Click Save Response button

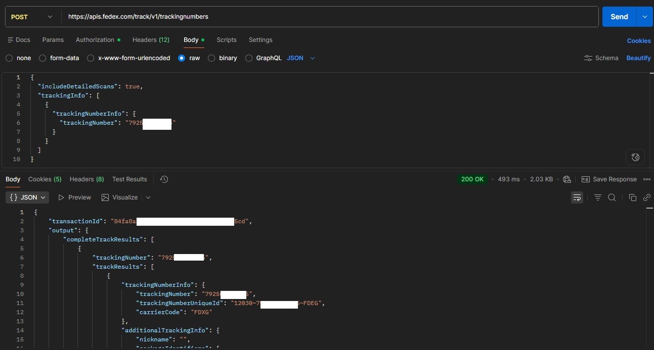point(609,179)
